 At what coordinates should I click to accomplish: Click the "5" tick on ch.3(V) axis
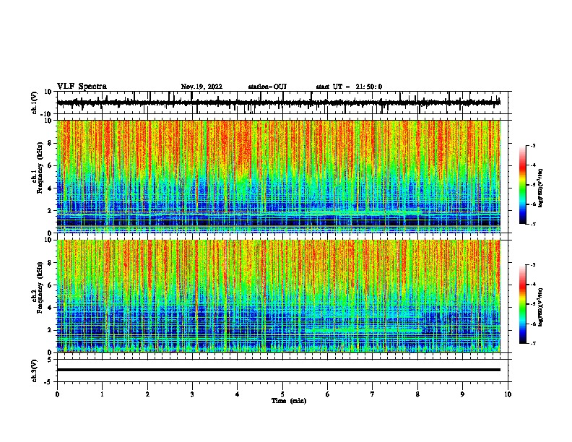(x=50, y=360)
